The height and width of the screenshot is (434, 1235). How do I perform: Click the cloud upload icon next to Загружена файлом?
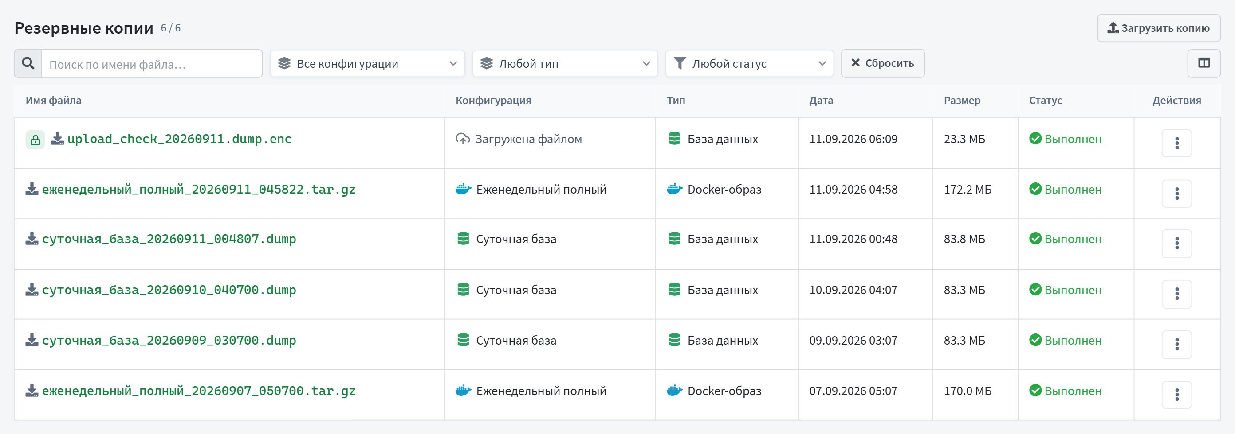coord(463,139)
